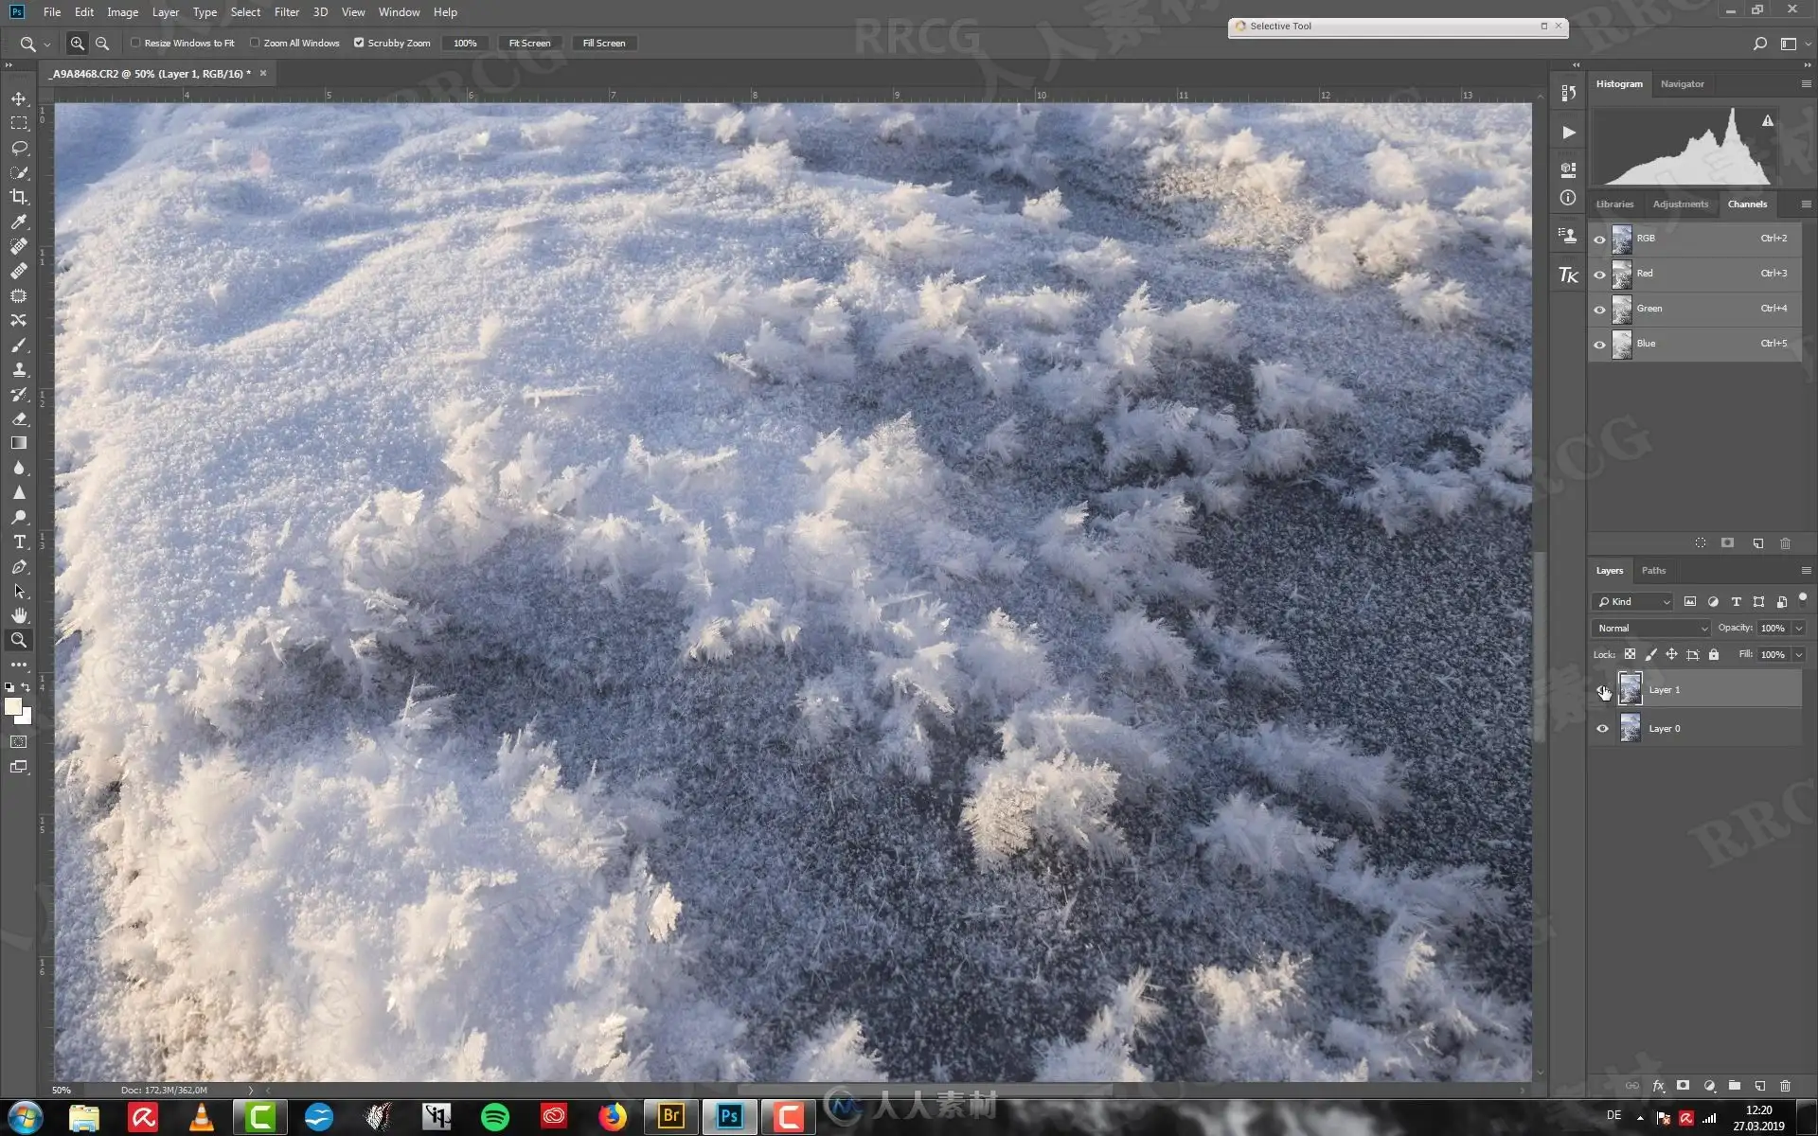The image size is (1818, 1136).
Task: Open the Normal blend mode dropdown
Action: coord(1651,628)
